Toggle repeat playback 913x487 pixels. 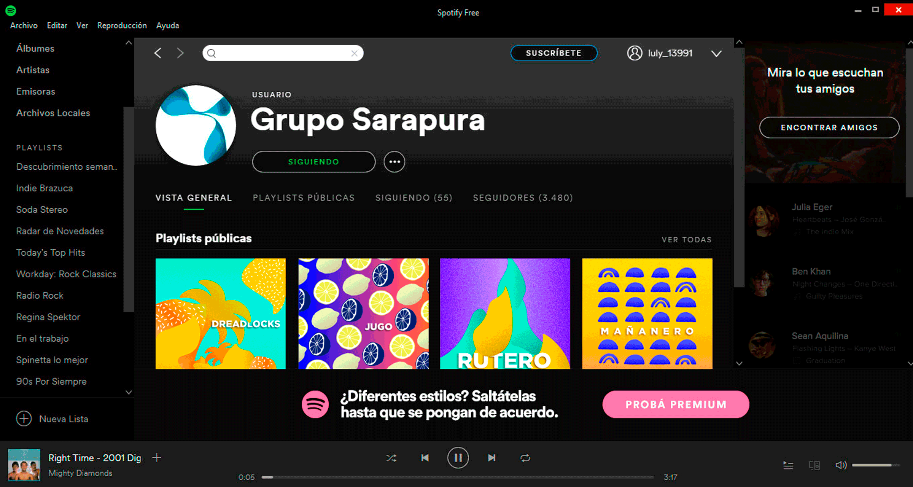coord(525,458)
